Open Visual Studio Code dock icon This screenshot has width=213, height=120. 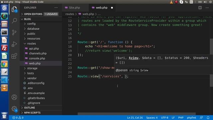pos(4,80)
